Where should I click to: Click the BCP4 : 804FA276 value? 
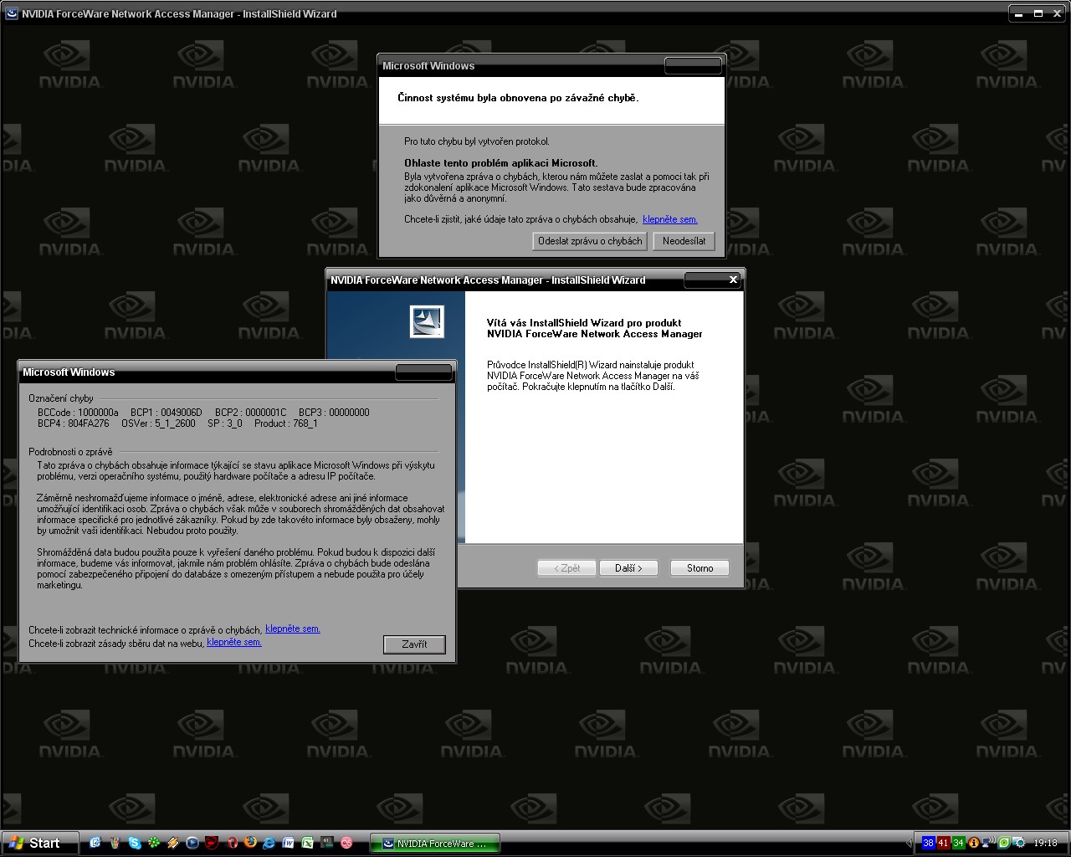click(x=74, y=423)
